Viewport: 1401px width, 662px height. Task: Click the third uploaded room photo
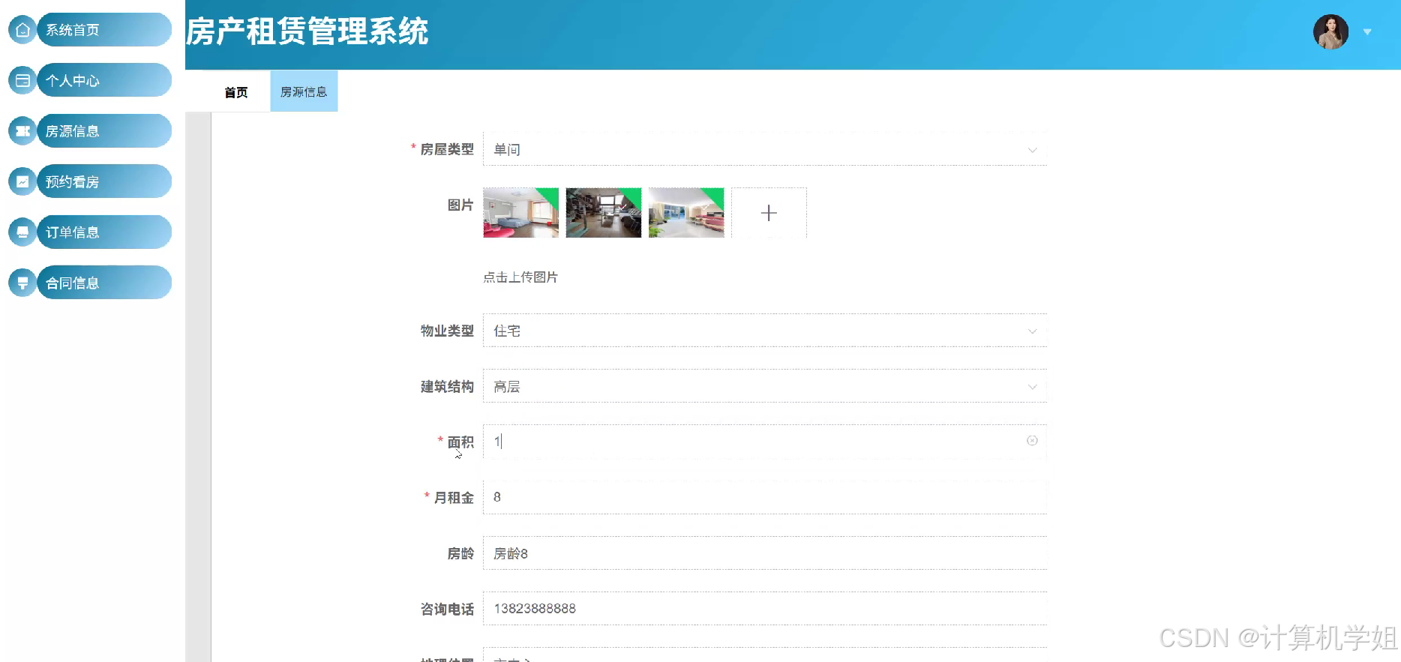(686, 213)
